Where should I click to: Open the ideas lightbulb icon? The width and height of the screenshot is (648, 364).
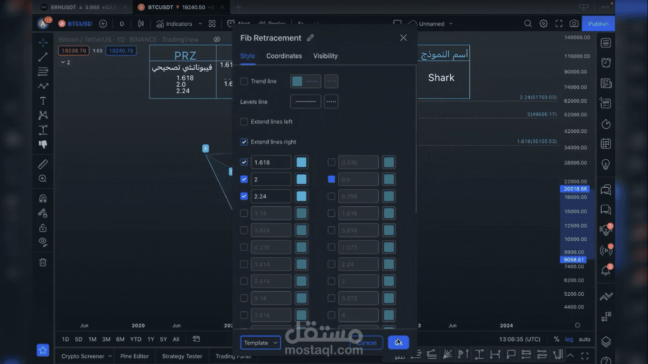click(x=605, y=164)
